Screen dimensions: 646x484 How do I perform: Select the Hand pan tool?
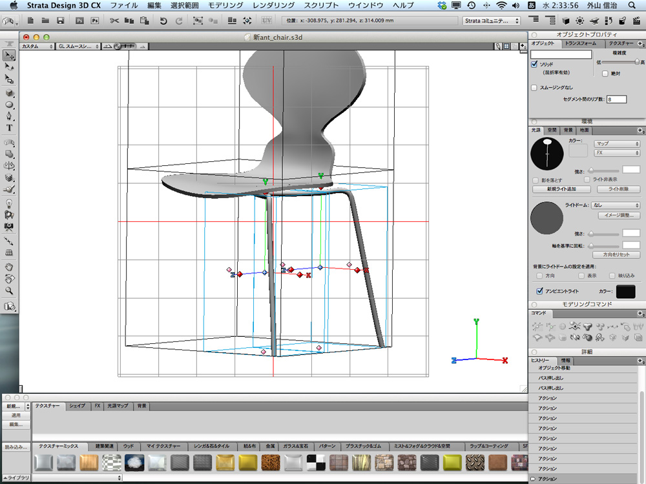click(9, 267)
